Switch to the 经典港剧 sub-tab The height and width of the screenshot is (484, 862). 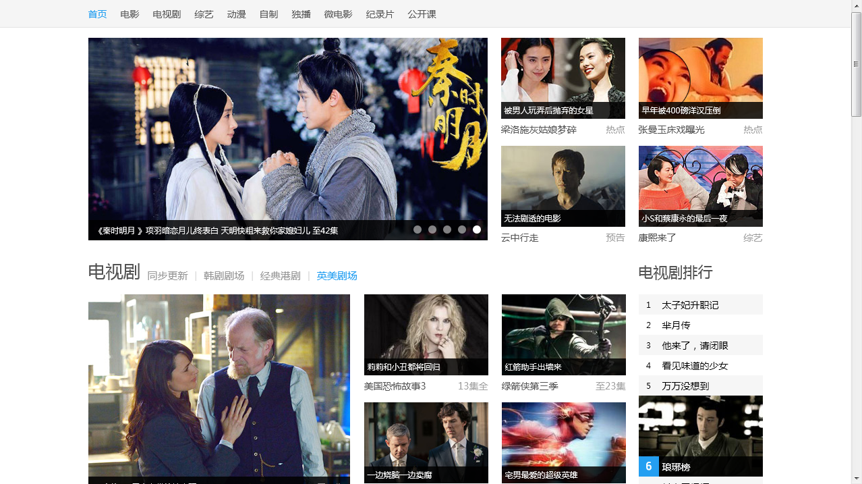point(281,275)
